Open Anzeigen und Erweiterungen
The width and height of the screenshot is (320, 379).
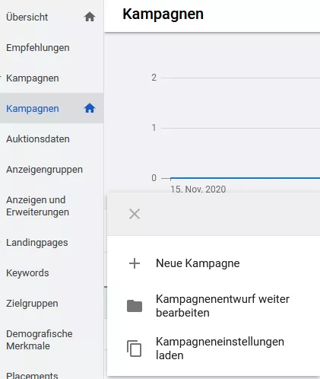point(37,206)
